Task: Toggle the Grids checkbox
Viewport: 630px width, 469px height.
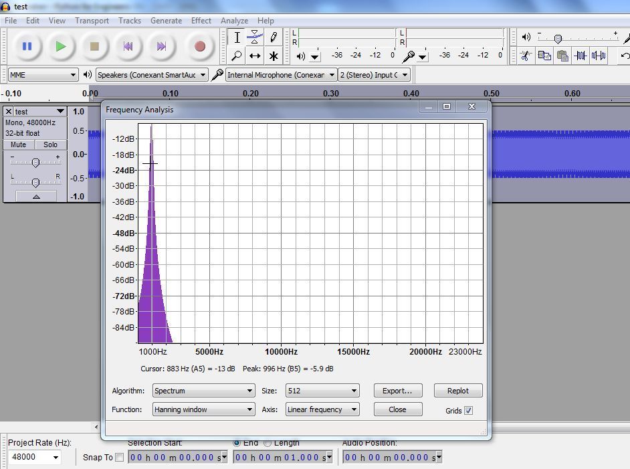Action: click(x=468, y=411)
